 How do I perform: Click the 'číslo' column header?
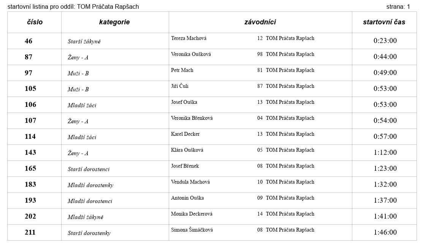click(x=35, y=22)
